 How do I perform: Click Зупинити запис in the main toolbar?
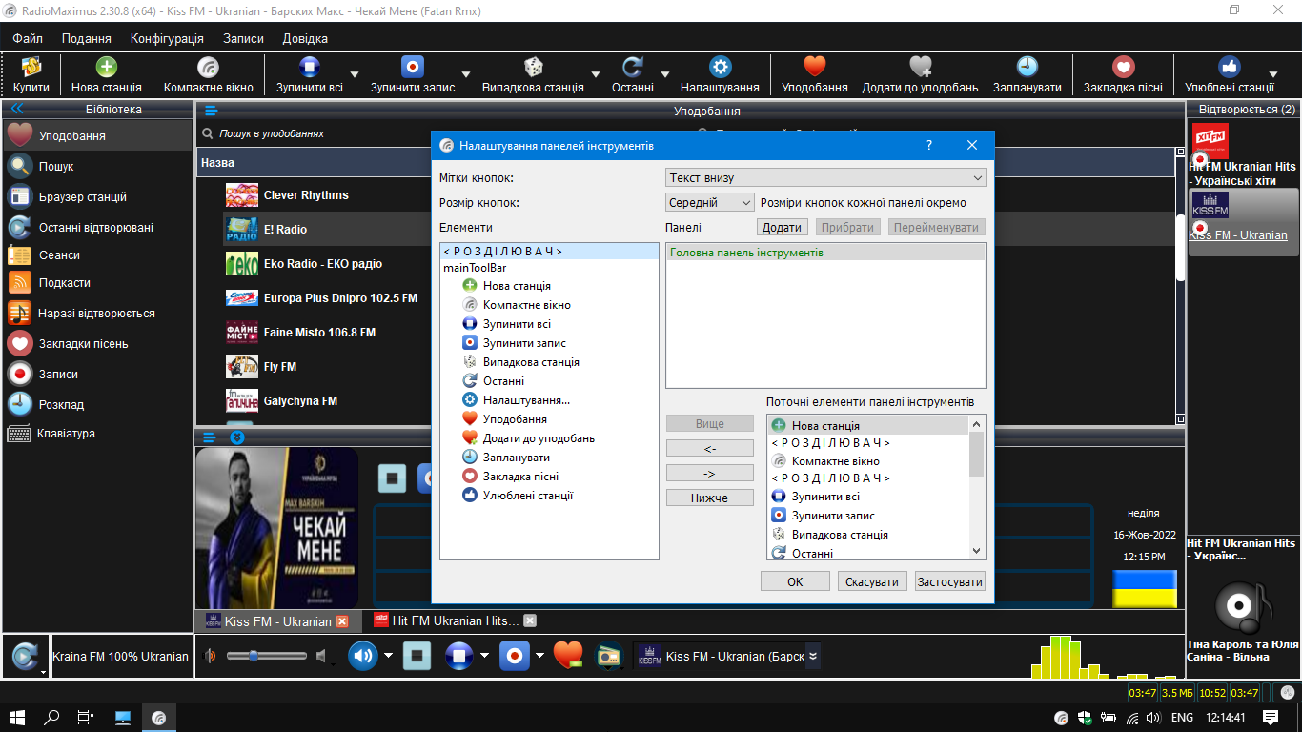point(413,75)
